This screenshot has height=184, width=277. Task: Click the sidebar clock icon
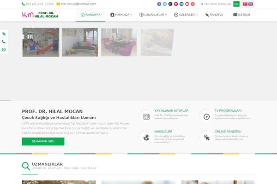(x=4, y=50)
